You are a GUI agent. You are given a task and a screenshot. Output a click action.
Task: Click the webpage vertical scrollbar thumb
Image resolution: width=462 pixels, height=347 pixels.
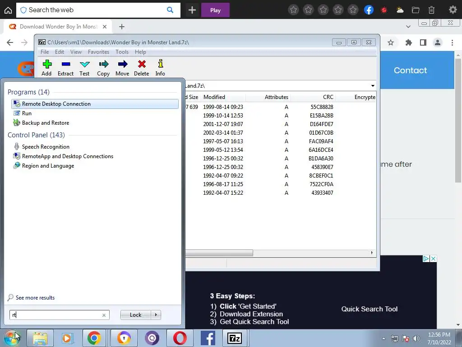point(458,120)
